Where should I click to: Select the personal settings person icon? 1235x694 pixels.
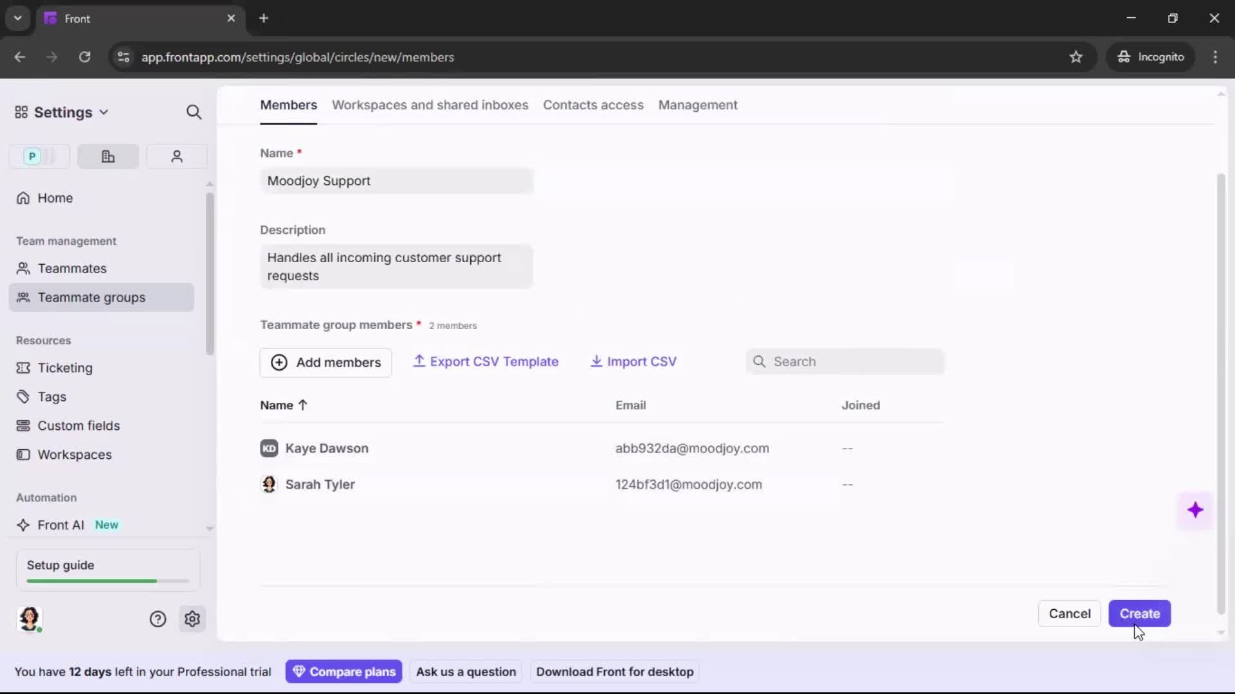(176, 156)
